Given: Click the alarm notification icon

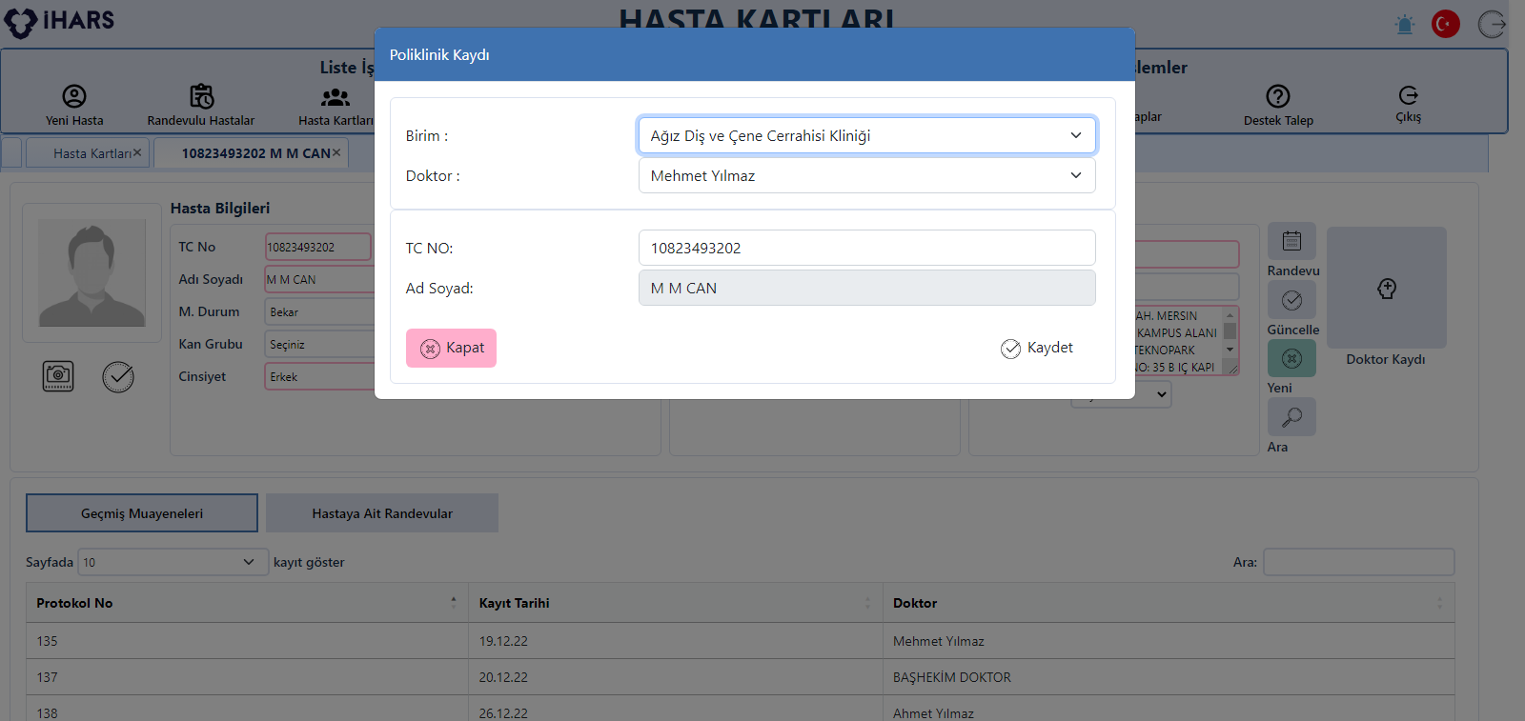Looking at the screenshot, I should point(1404,25).
